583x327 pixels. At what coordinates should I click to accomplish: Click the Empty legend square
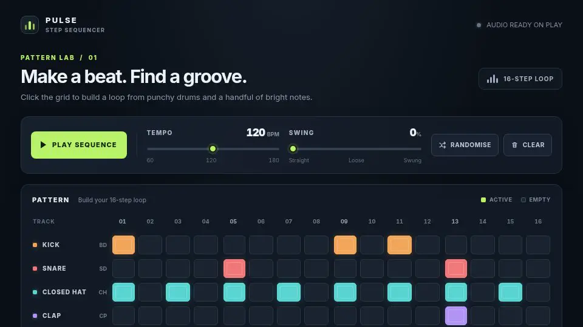(x=523, y=200)
